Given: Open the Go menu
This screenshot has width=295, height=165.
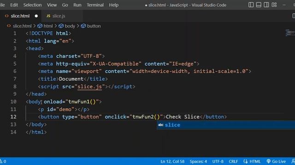Looking at the screenshot, I should [x=65, y=5].
